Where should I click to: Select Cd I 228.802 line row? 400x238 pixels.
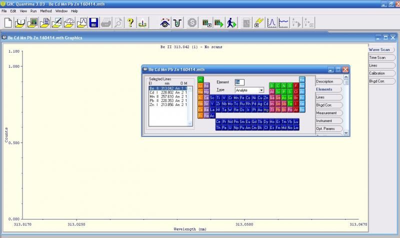pyautogui.click(x=168, y=92)
